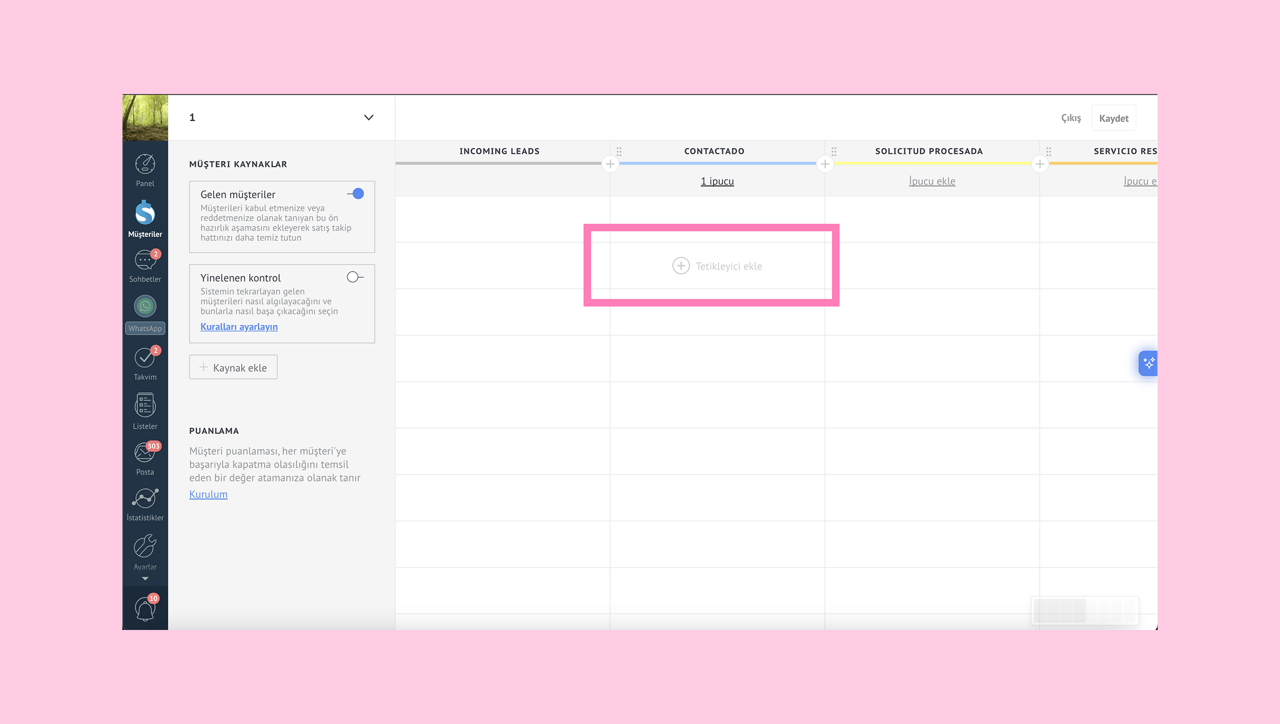This screenshot has width=1280, height=724.
Task: Click the Kaynak ekle button
Action: coord(233,368)
